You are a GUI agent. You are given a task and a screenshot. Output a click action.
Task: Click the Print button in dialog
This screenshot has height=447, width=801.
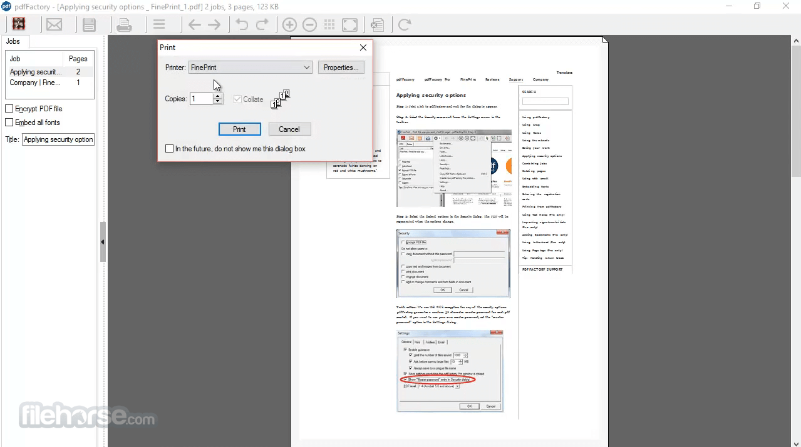239,129
